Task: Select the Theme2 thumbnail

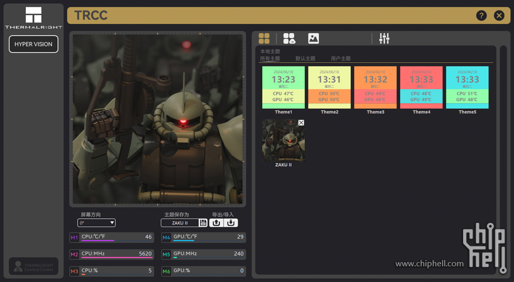Action: point(329,87)
